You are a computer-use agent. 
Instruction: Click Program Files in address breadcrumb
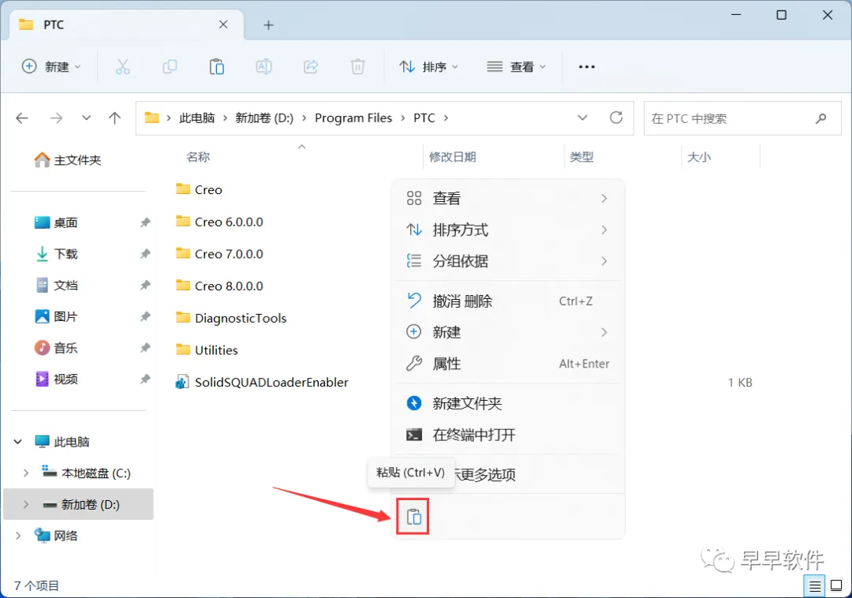(353, 118)
